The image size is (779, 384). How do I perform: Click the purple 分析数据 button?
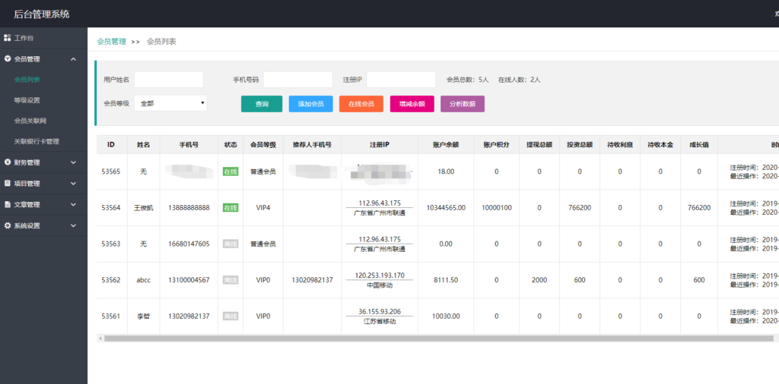click(x=462, y=104)
